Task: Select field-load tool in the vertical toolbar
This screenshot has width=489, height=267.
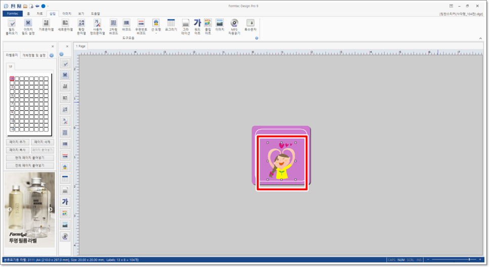Action: point(65,64)
